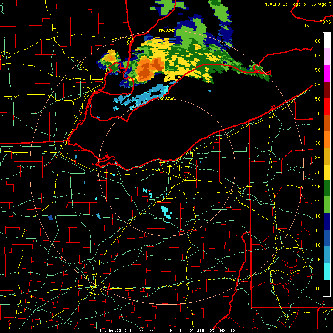Pick the navy blue legend swatch

pos(327,221)
